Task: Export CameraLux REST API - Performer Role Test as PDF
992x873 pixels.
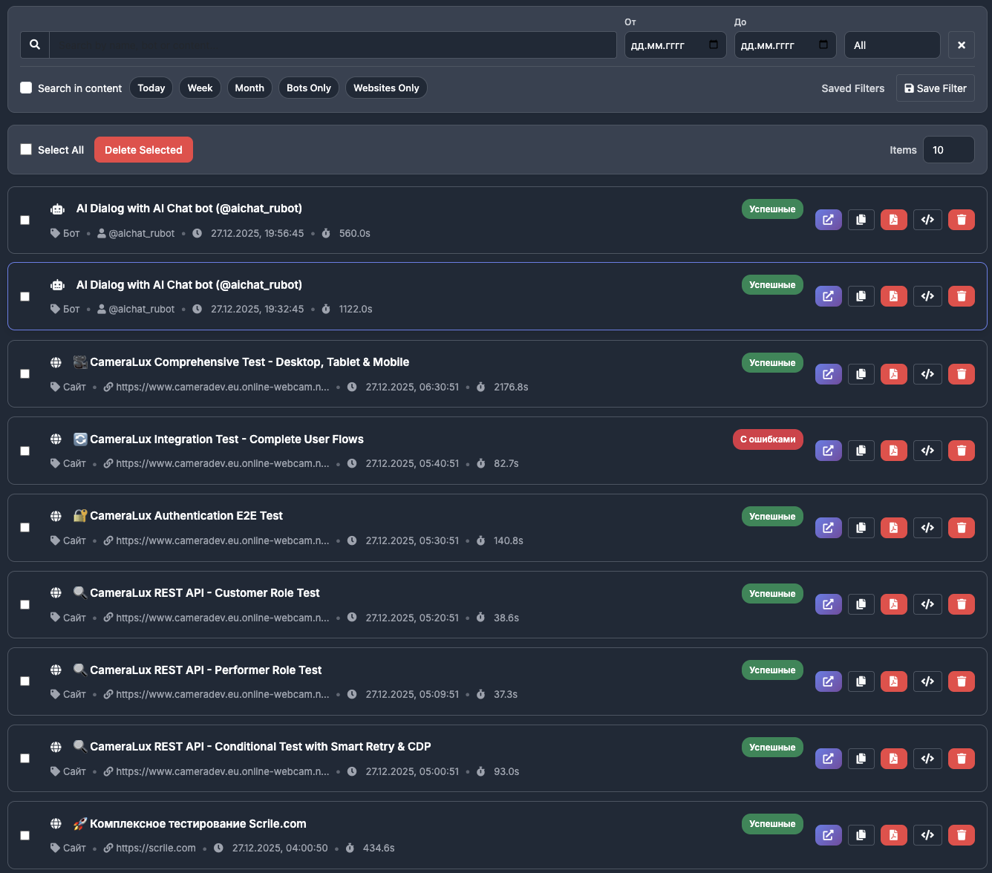Action: [x=893, y=681]
